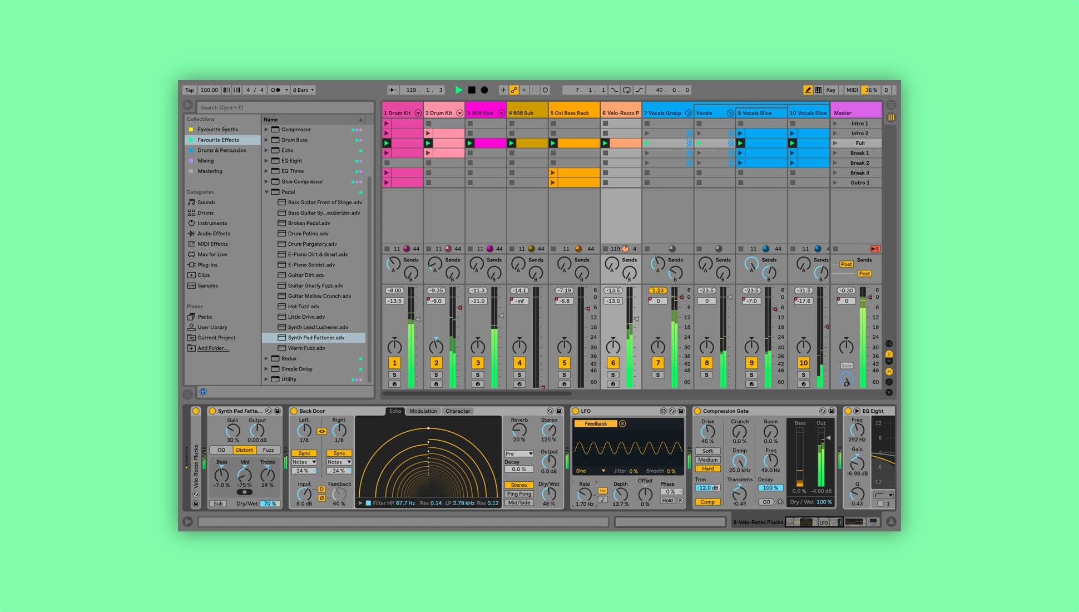Toggle track 7 activator button
The image size is (1079, 612).
coord(658,363)
